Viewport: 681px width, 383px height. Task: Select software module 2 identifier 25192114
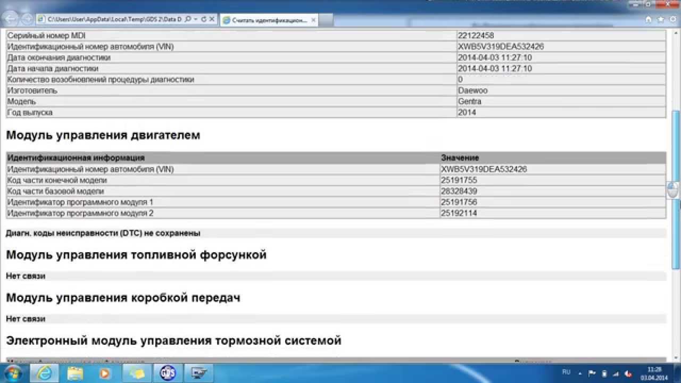coord(459,213)
